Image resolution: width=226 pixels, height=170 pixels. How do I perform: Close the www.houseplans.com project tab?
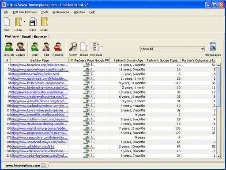pos(44,166)
